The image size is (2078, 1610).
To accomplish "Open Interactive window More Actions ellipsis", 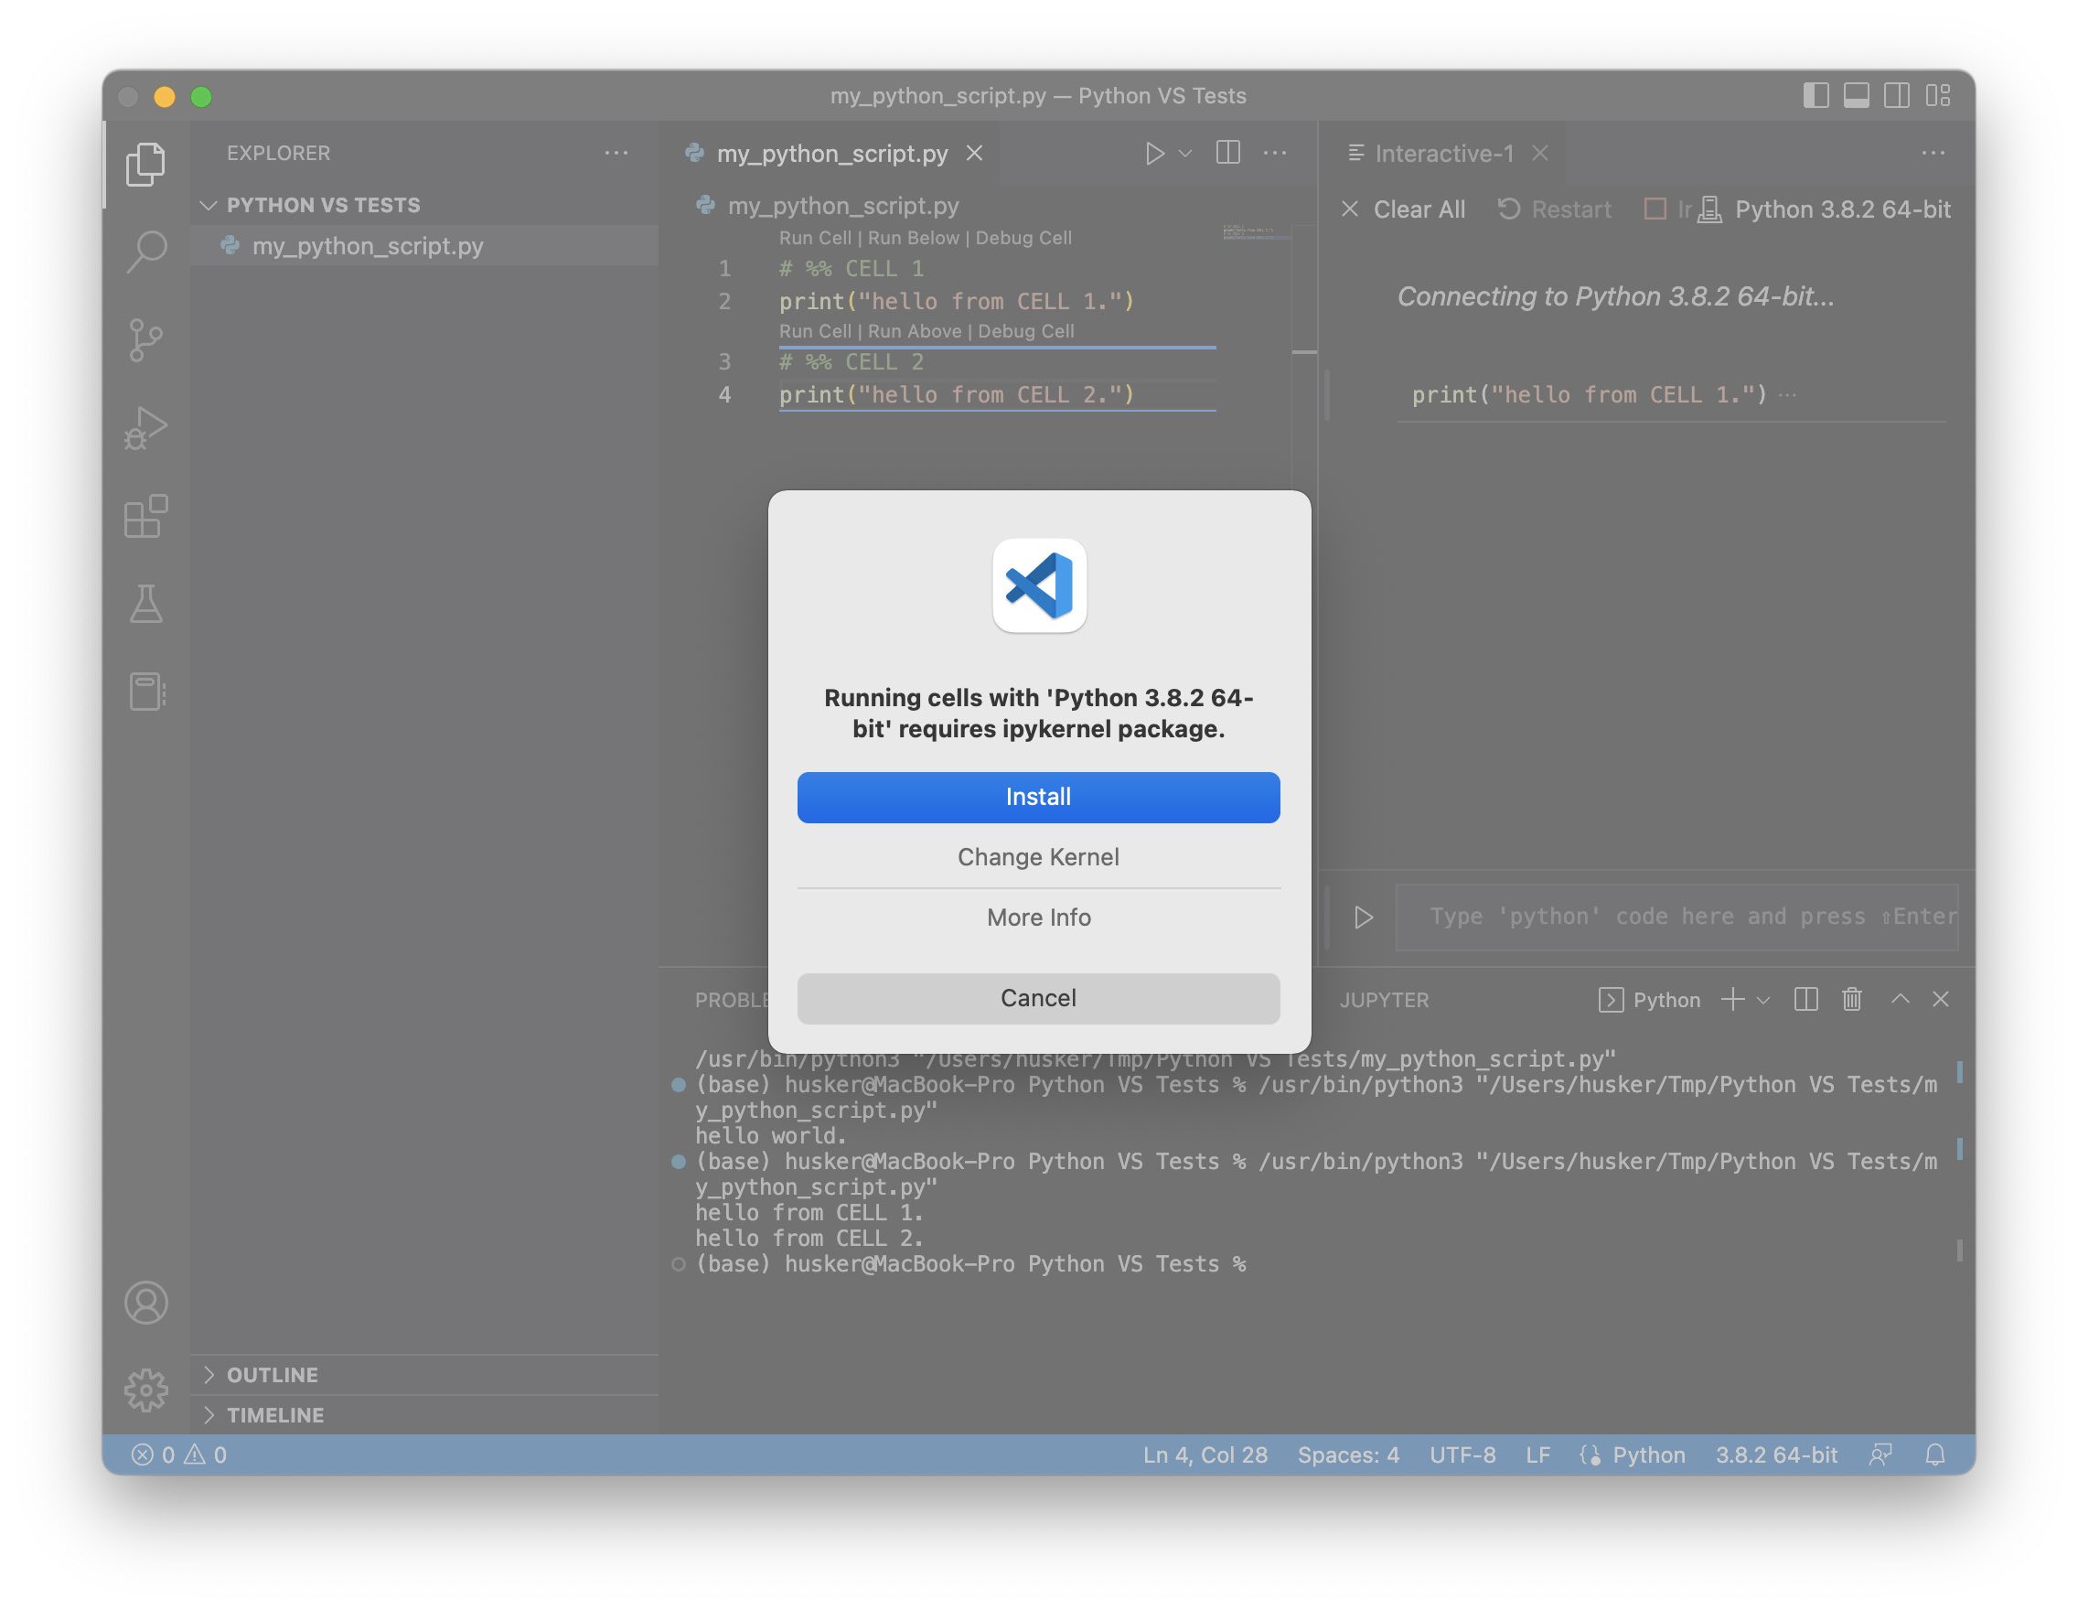I will 1933,152.
